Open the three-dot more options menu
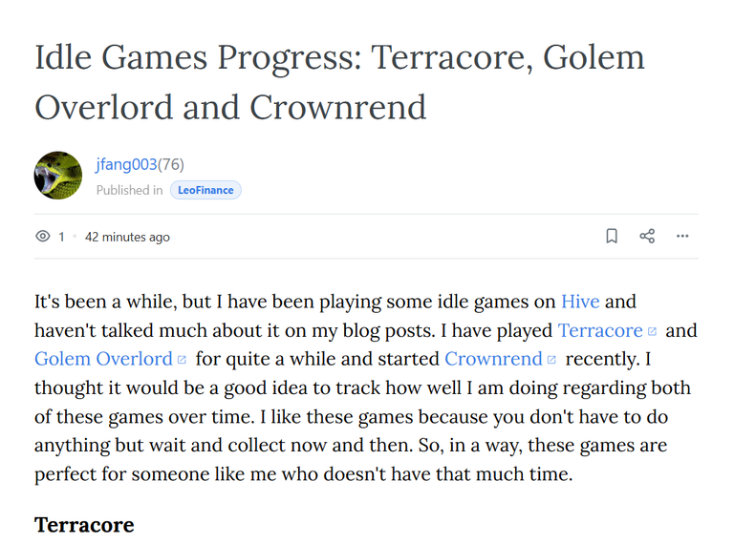Viewport: 734px width, 544px height. click(682, 236)
